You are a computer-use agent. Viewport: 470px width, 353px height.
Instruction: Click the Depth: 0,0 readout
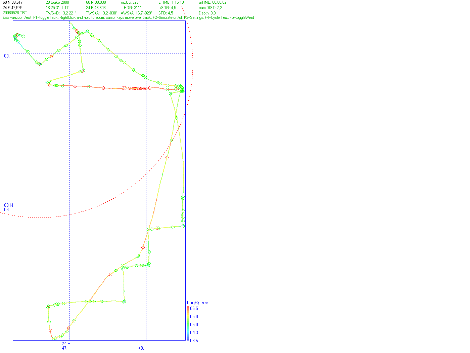point(207,13)
